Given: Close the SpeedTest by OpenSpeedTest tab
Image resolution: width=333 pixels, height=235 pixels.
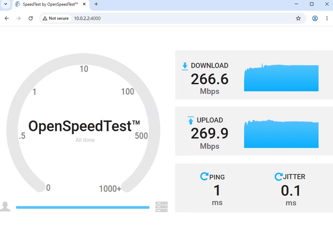Looking at the screenshot, I should pyautogui.click(x=84, y=4).
